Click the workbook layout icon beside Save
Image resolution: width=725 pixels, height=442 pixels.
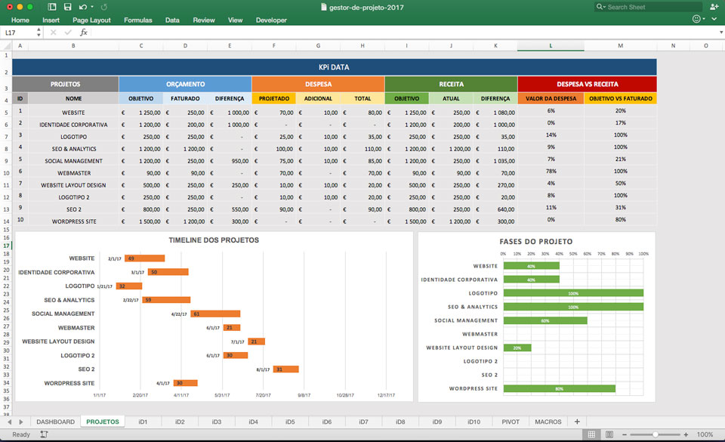(52, 7)
